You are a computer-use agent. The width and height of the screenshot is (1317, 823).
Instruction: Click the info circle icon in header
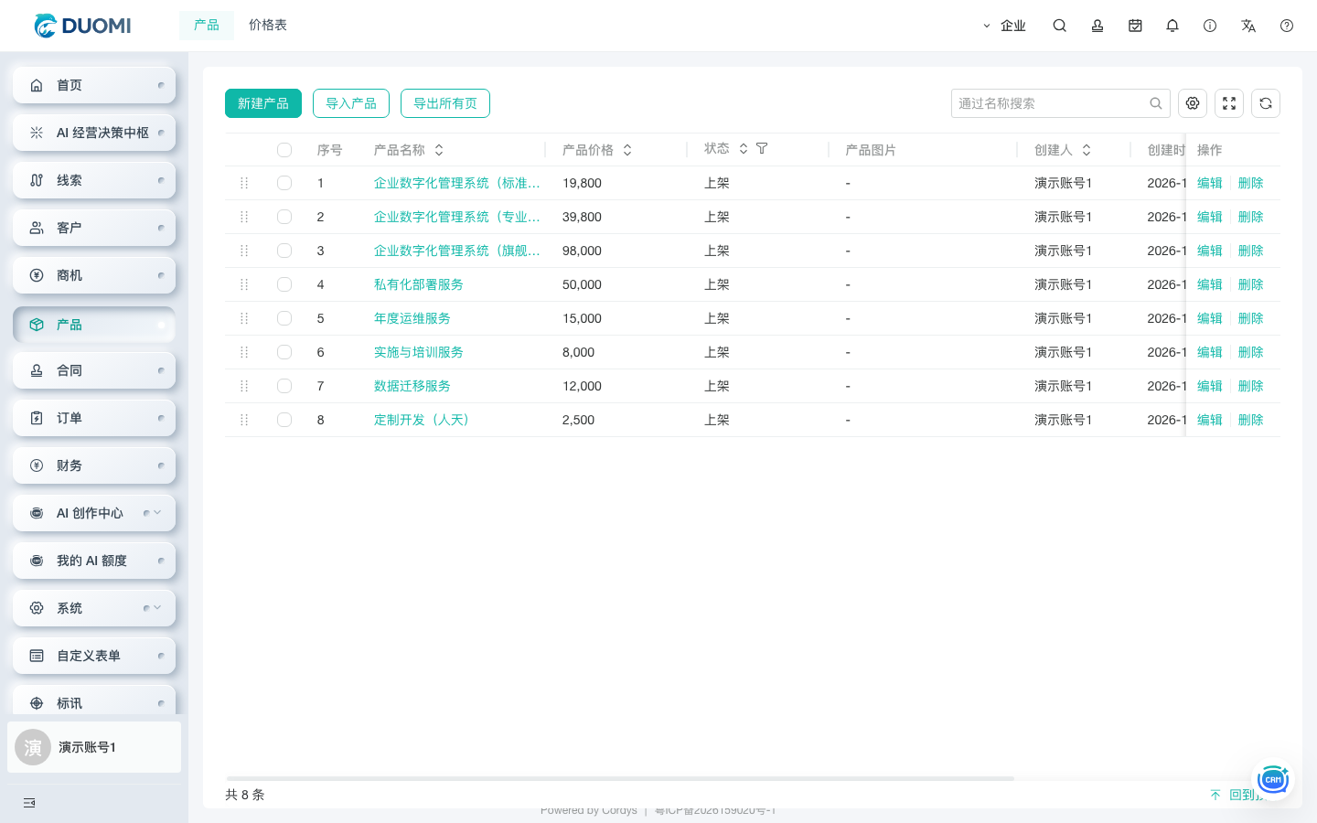[1210, 26]
